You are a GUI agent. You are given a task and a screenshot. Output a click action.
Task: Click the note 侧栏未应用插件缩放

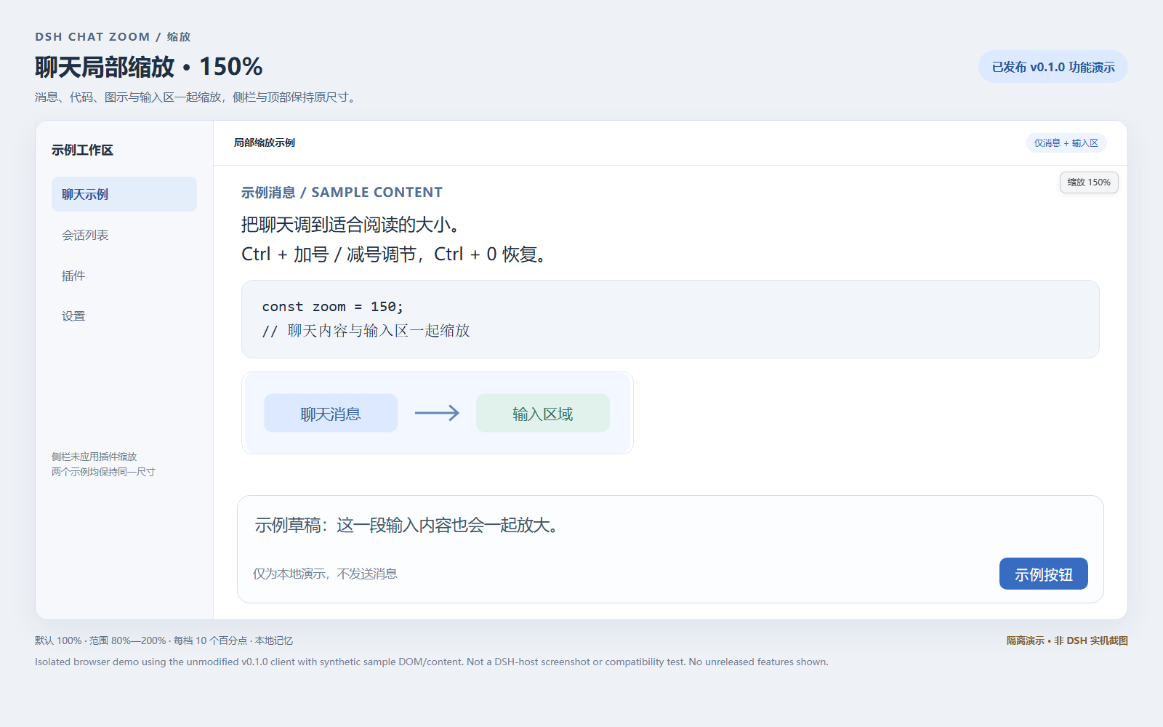coord(94,457)
